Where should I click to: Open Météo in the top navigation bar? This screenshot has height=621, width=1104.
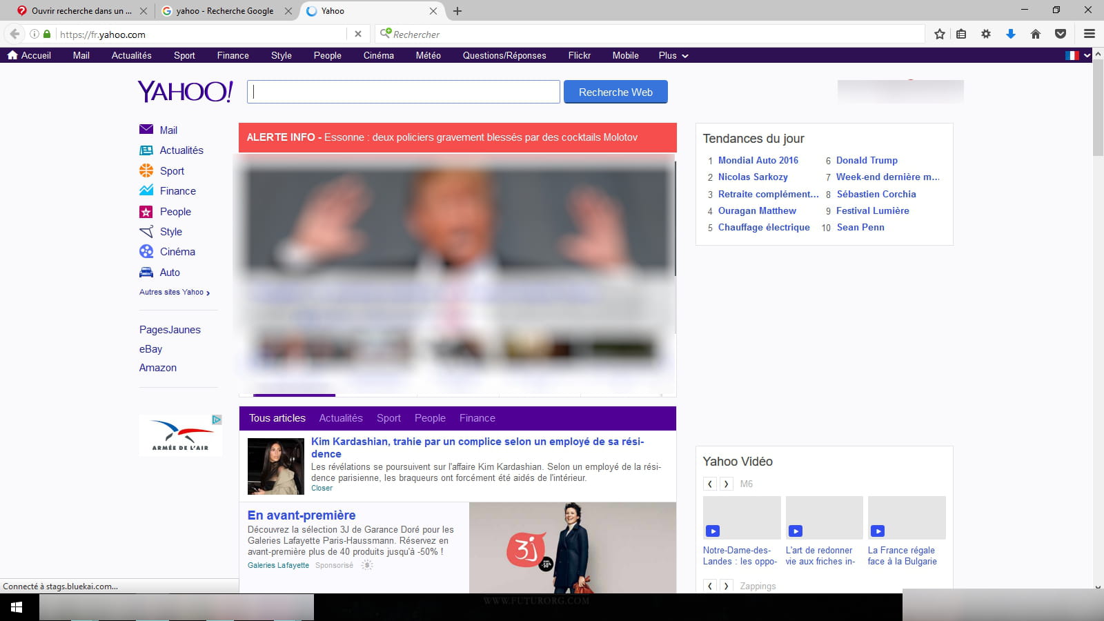tap(428, 55)
